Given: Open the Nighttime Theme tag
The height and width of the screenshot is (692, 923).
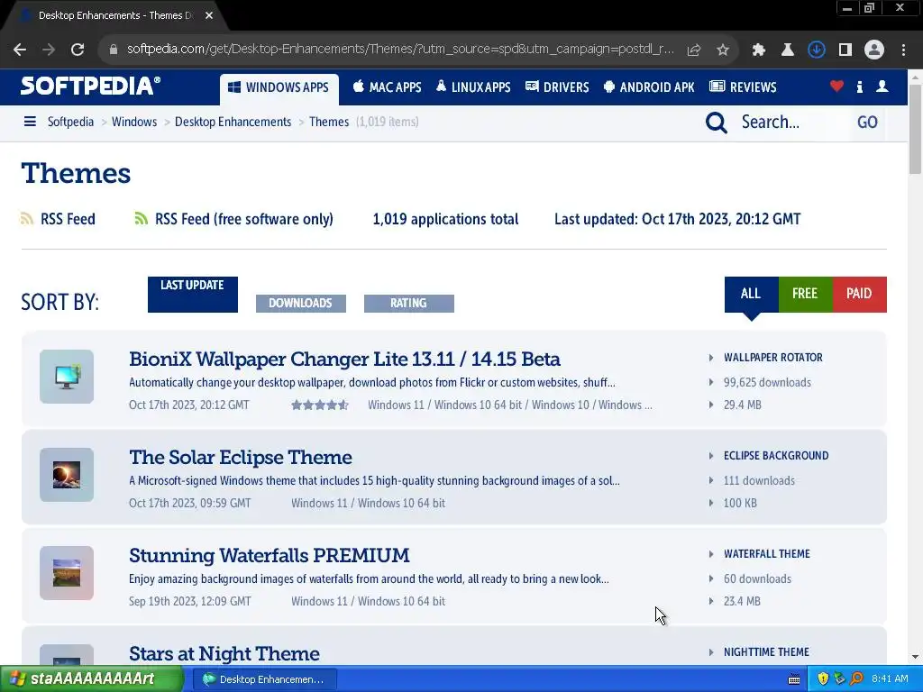Looking at the screenshot, I should coord(766,652).
